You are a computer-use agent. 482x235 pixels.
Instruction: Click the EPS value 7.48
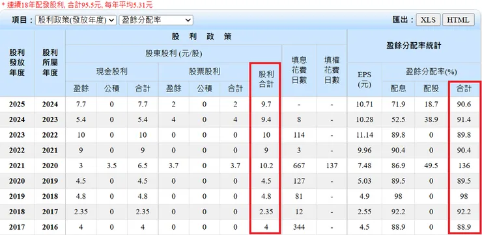[x=365, y=166]
